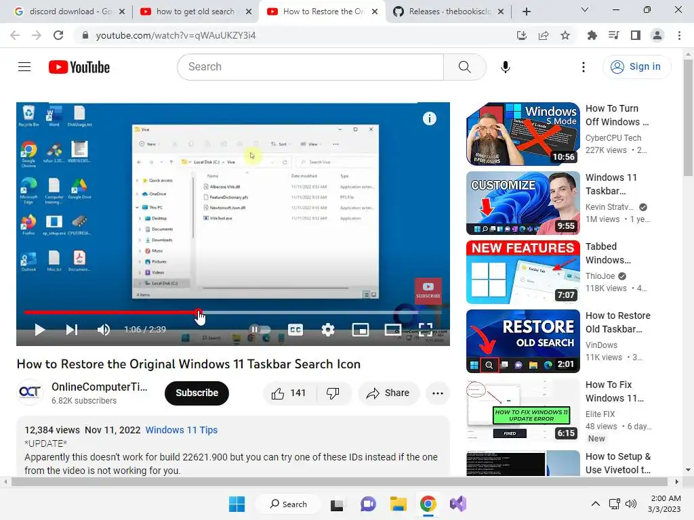Viewport: 694px width, 520px height.
Task: Enter full screen mode
Action: click(x=426, y=330)
